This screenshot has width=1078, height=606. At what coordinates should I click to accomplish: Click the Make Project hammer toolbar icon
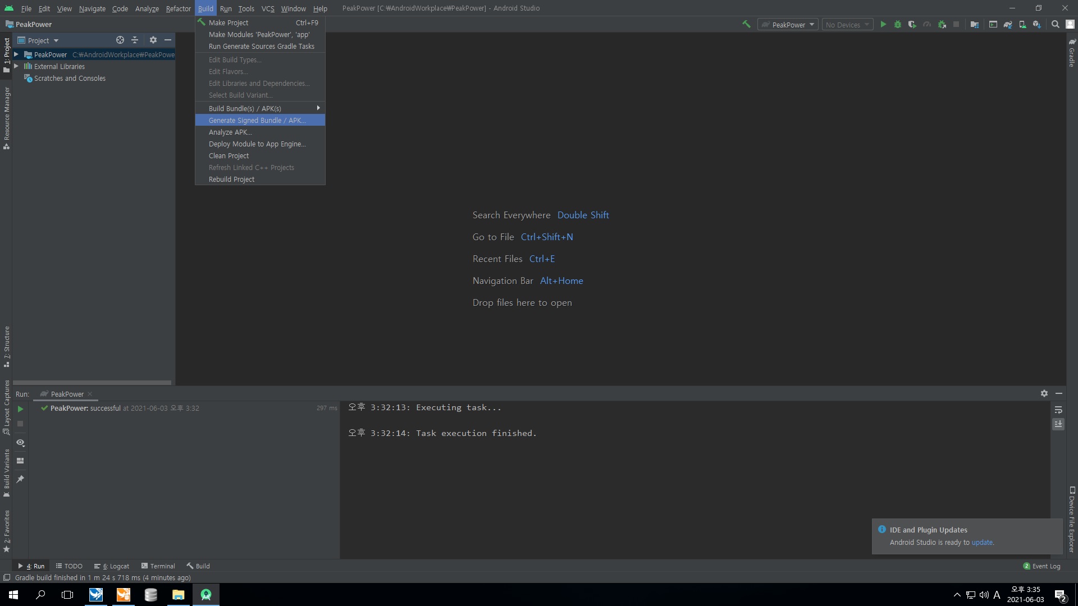tap(746, 24)
